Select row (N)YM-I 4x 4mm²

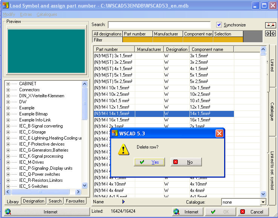pos(164,190)
